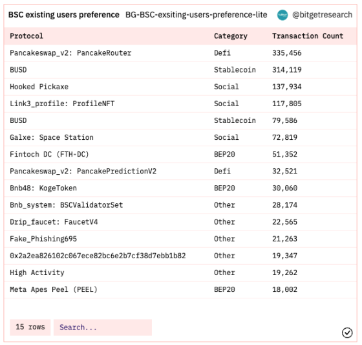Click the 335,456 transaction count value
362x345 pixels.
point(287,53)
